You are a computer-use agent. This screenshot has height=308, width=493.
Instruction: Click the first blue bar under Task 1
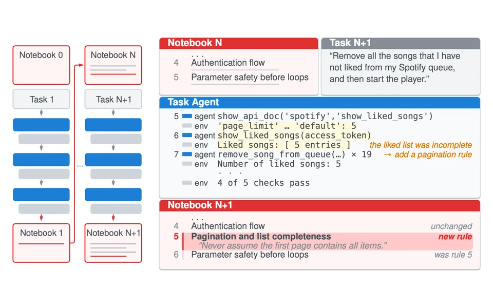click(41, 125)
